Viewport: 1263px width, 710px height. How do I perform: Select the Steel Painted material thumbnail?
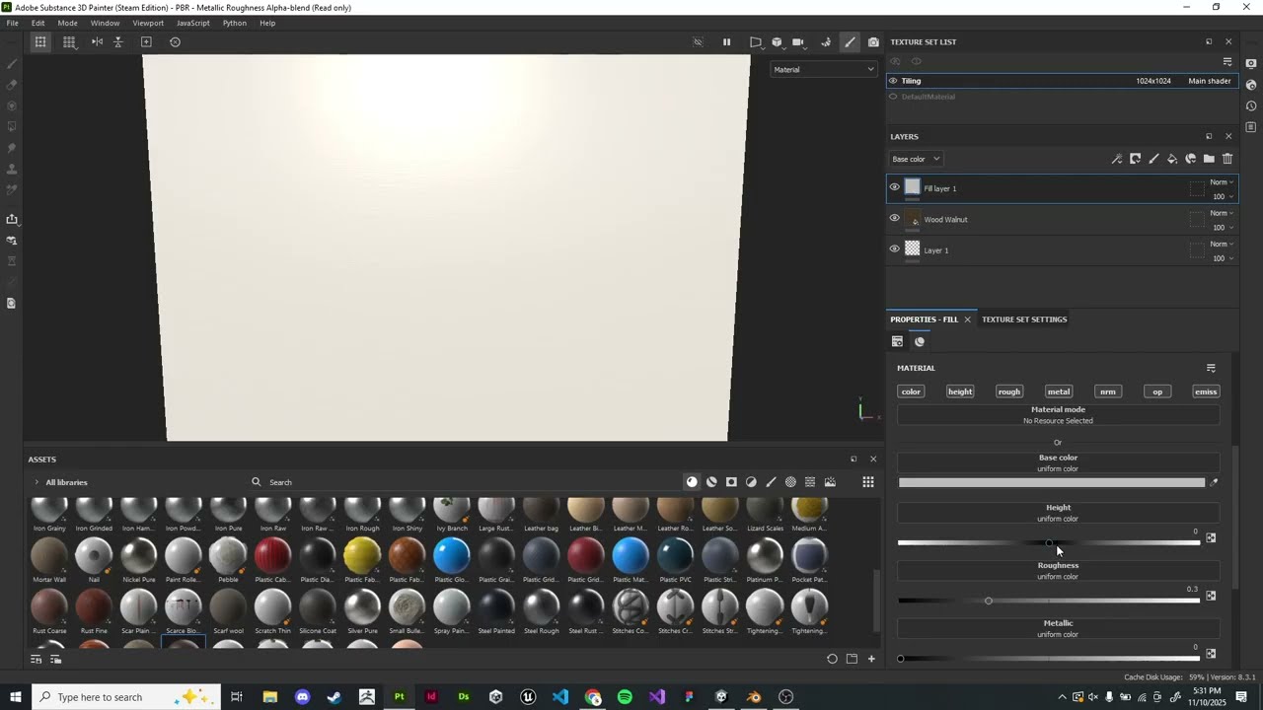496,606
